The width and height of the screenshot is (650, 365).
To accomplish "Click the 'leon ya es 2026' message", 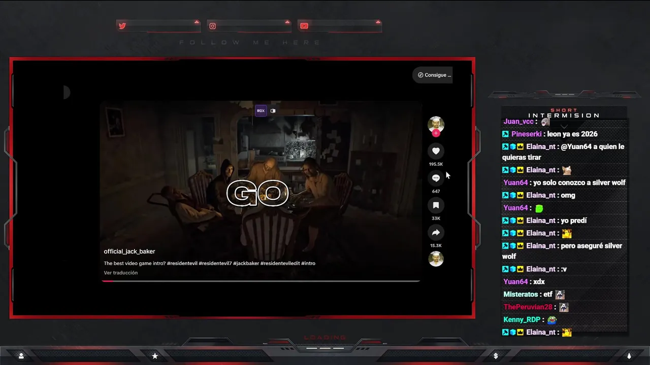I will tap(572, 134).
